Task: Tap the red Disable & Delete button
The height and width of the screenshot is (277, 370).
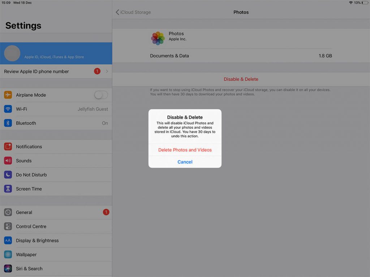Action: tap(241, 79)
